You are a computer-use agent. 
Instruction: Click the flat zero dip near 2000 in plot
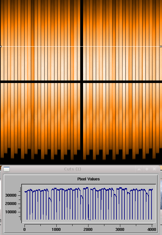pyautogui.click(x=89, y=220)
